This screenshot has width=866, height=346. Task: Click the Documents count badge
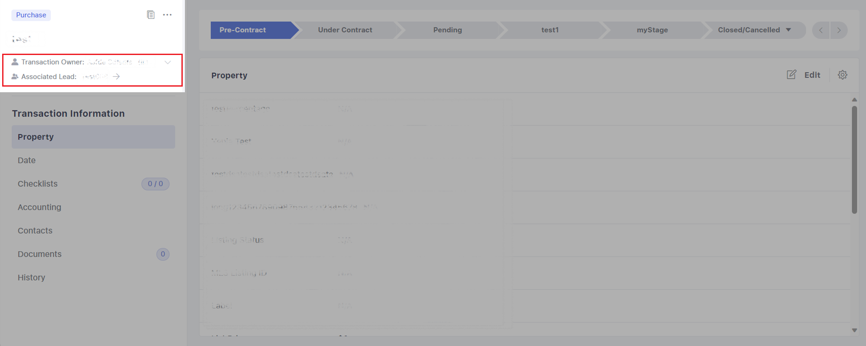(163, 254)
